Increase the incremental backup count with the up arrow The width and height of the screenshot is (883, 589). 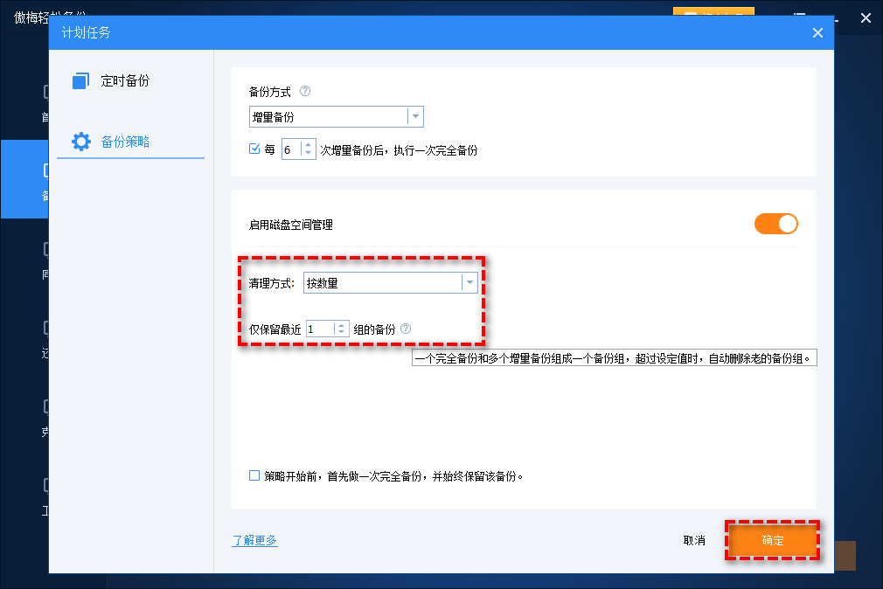[308, 145]
